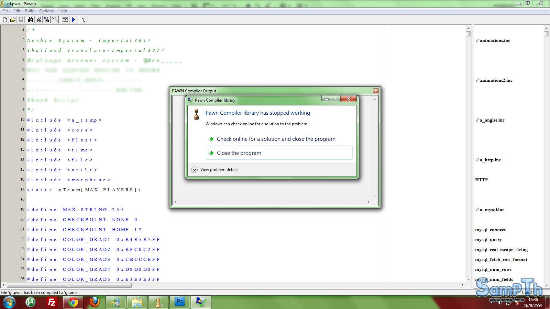Click the editor horizontal scrollbar thumb
This screenshot has width=550, height=309.
(x=69, y=285)
